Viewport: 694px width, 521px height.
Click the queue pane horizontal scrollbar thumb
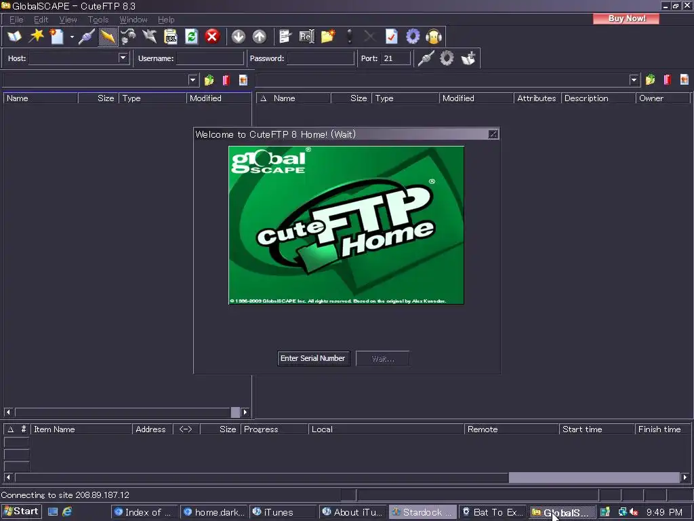point(594,477)
